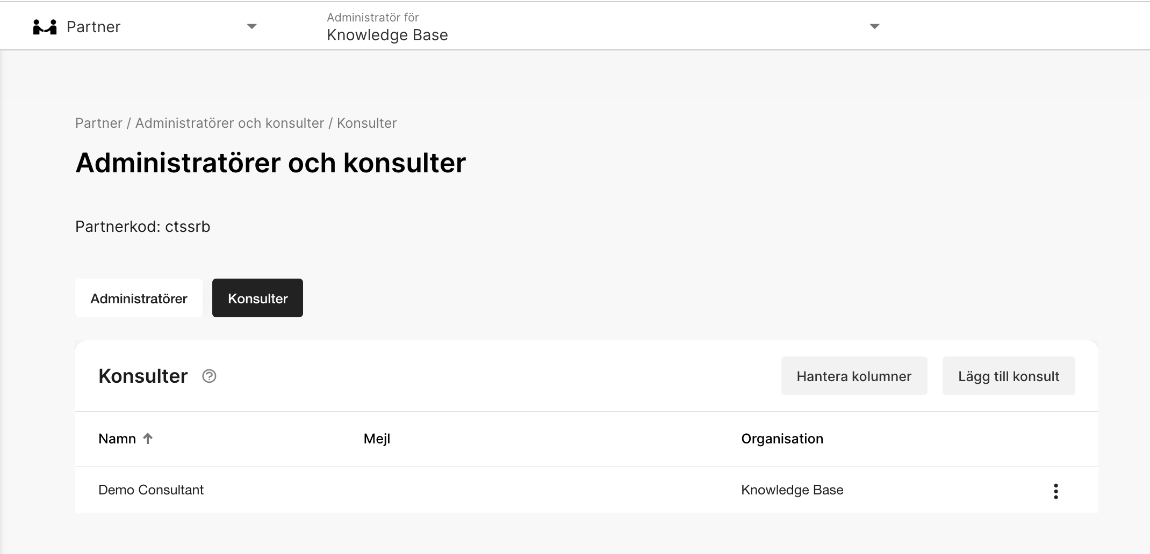Expand the Administratör för Knowledge Base dropdown
This screenshot has width=1150, height=554.
pyautogui.click(x=874, y=26)
